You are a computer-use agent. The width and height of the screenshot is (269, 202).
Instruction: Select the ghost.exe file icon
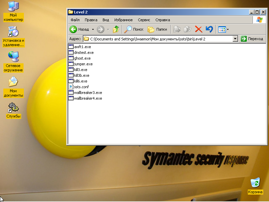[71, 58]
